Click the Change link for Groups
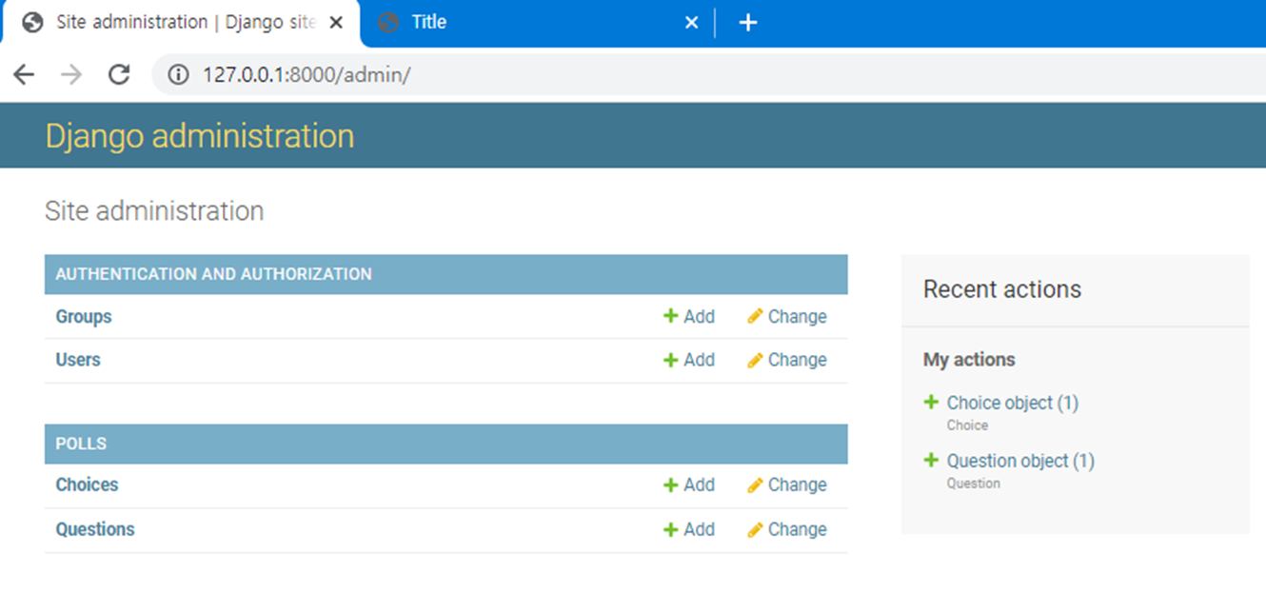 click(x=797, y=317)
